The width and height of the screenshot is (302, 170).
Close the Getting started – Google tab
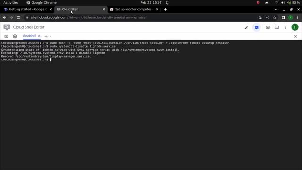[x=51, y=9]
